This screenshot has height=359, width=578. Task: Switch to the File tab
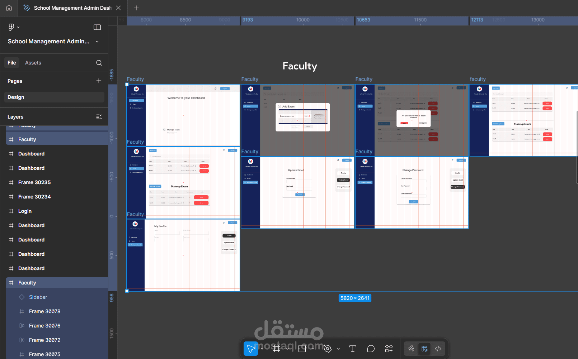tap(12, 63)
